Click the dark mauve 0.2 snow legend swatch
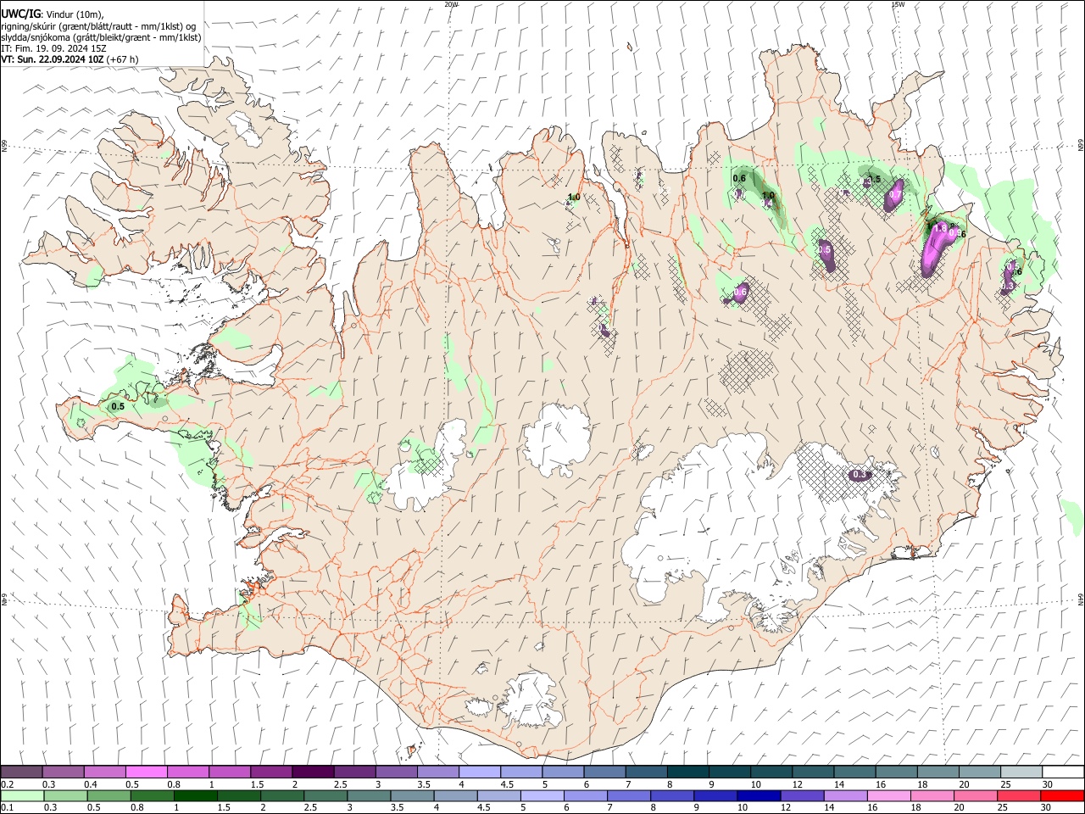 coord(22,772)
